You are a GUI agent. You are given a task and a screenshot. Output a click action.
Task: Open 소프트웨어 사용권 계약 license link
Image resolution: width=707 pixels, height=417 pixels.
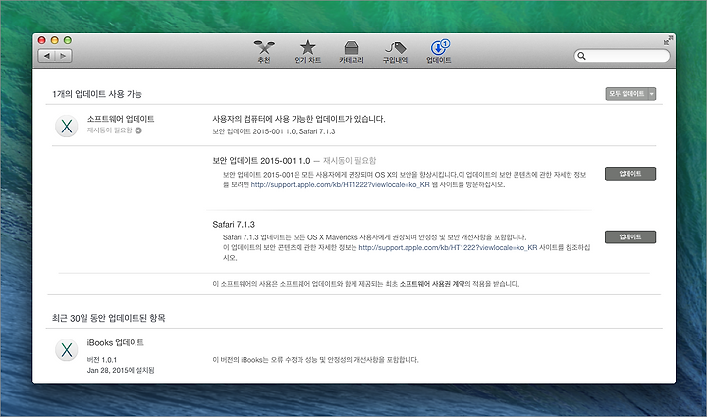432,284
